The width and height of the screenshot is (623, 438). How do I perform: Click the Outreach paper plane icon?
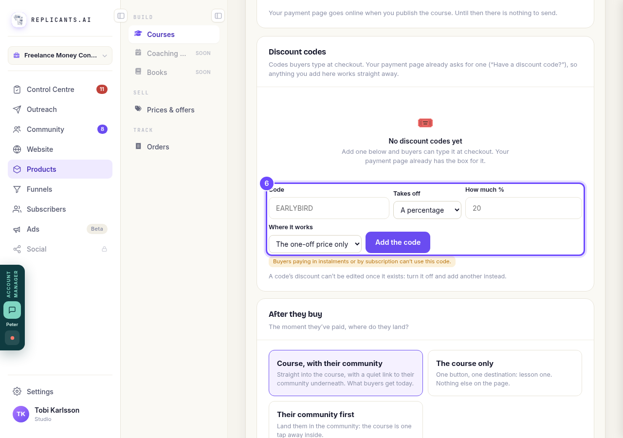[17, 109]
